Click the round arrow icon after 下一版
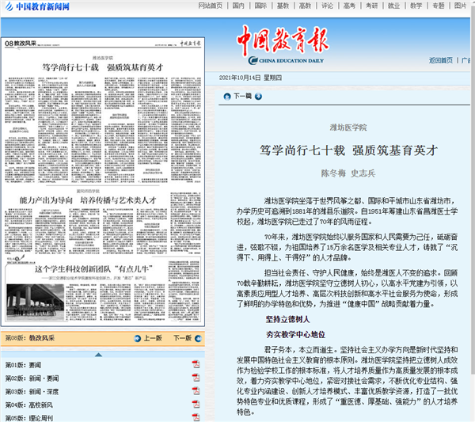This screenshot has height=422, width=475. pyautogui.click(x=196, y=338)
